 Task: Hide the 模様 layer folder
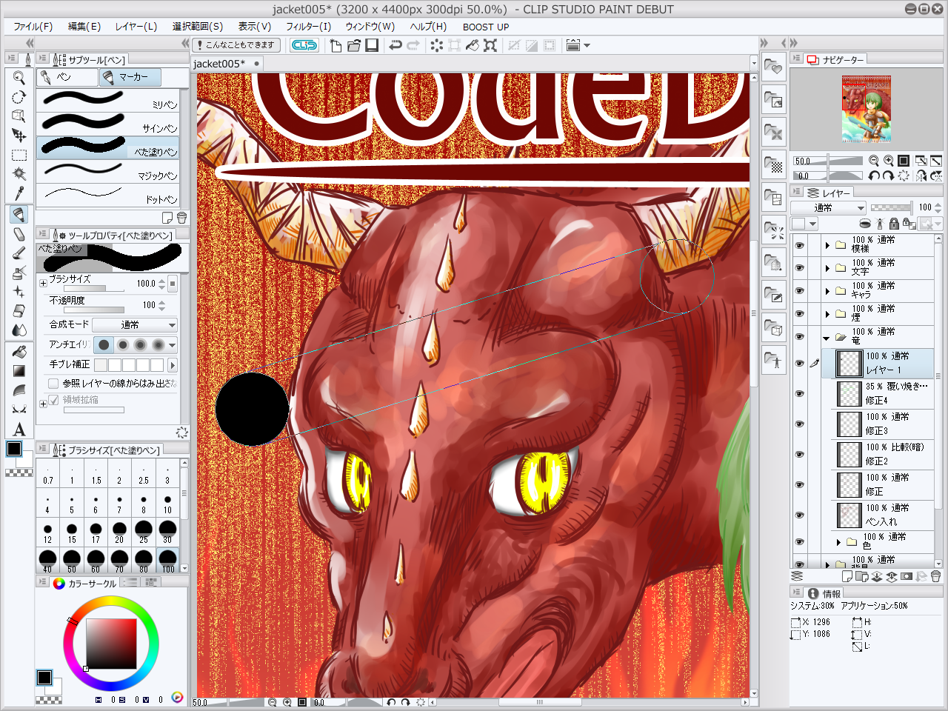tap(799, 244)
